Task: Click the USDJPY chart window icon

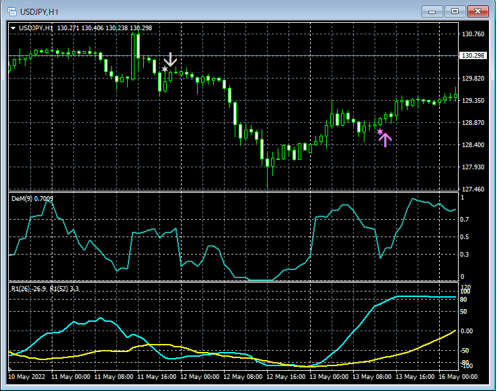Action: (11, 12)
